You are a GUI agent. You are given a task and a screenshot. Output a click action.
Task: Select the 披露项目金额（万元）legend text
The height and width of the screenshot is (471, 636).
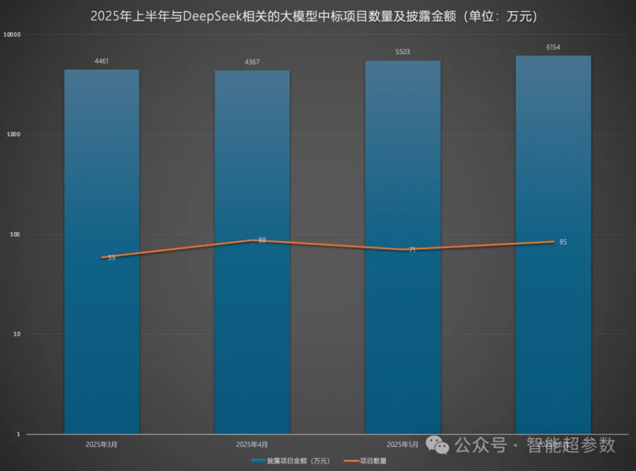(298, 461)
